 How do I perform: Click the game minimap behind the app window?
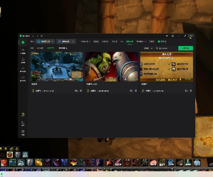click(x=203, y=137)
